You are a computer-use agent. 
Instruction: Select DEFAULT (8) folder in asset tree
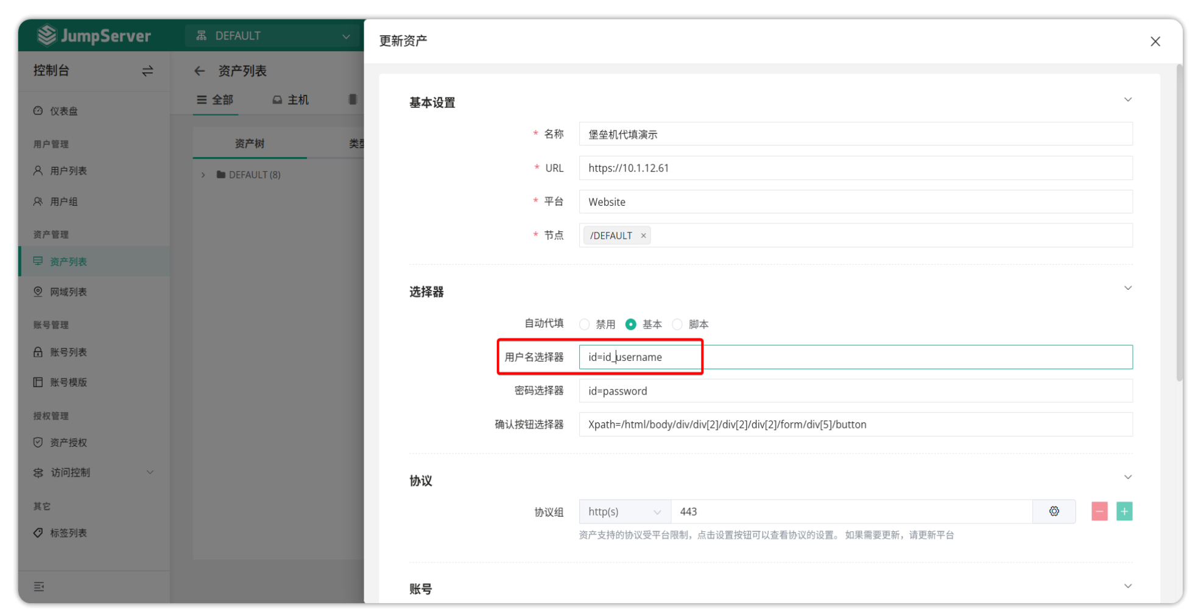(249, 175)
